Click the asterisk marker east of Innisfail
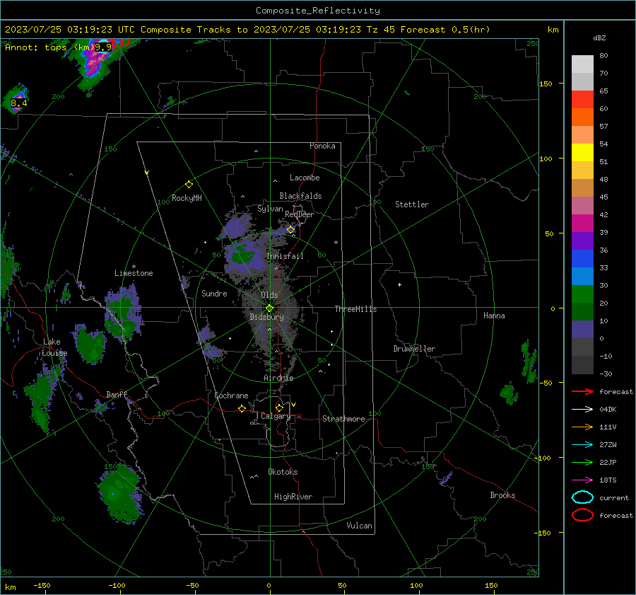 pos(336,243)
